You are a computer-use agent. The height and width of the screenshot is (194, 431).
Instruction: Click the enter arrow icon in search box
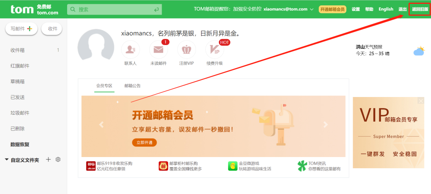click(x=156, y=10)
